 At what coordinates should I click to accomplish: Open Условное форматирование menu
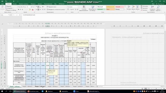coord(84,8)
